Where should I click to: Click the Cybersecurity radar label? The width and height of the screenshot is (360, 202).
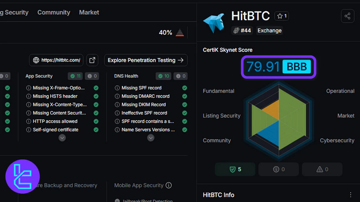pyautogui.click(x=337, y=140)
